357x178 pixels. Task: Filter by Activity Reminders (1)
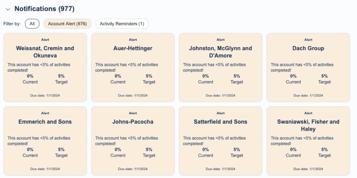pos(122,24)
